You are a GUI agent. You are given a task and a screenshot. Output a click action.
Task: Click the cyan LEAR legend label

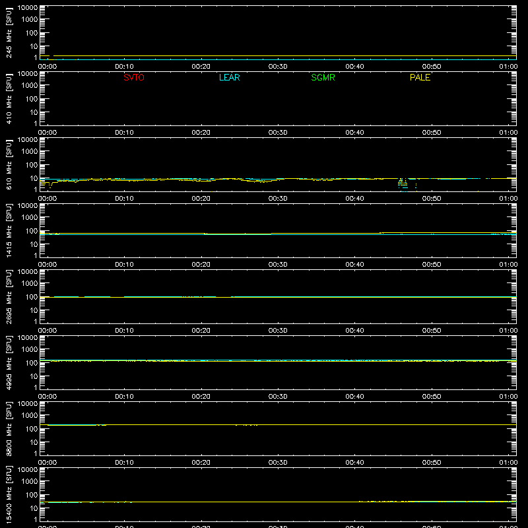point(229,77)
